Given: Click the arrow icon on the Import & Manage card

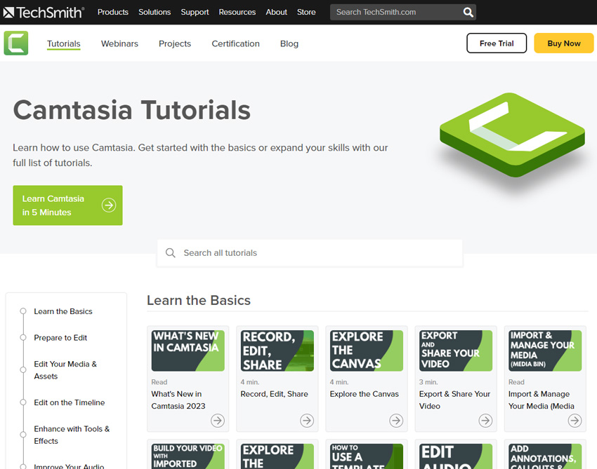Looking at the screenshot, I should click(575, 421).
